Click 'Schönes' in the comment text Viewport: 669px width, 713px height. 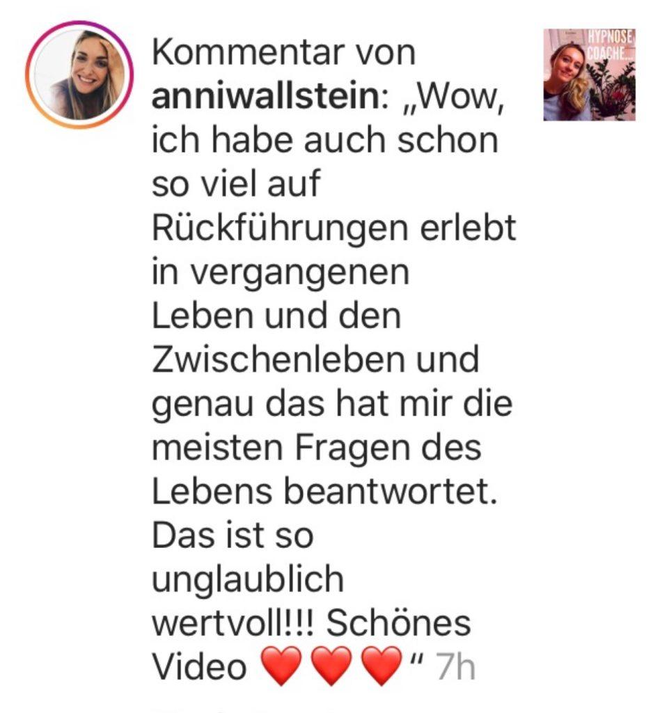[x=399, y=623]
